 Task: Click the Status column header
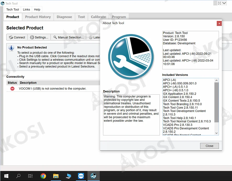12,83
